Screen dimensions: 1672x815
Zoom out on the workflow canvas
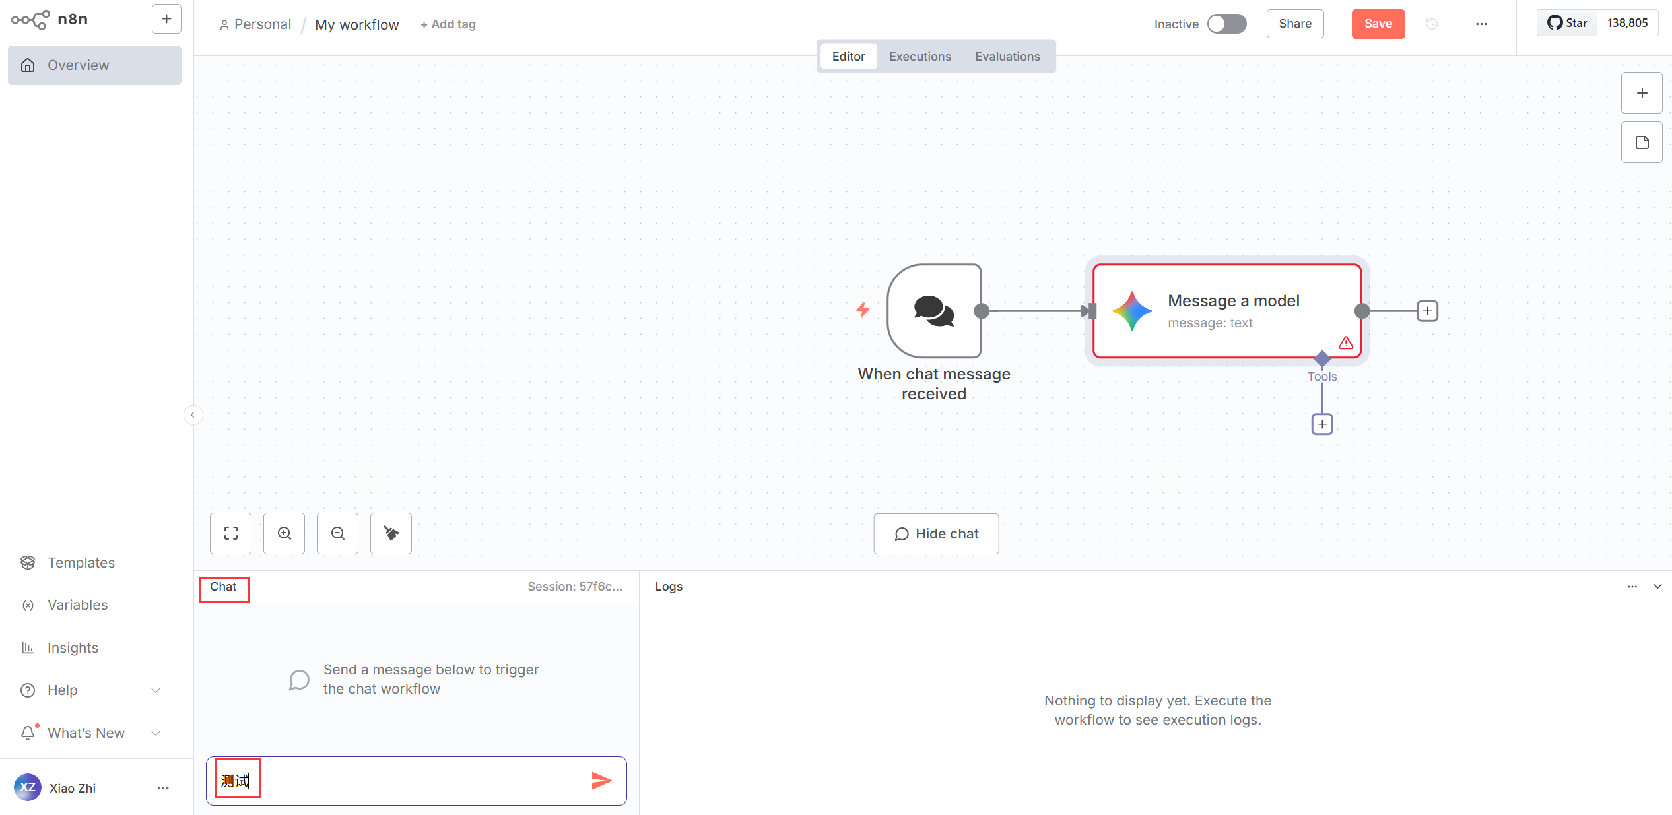coord(337,533)
